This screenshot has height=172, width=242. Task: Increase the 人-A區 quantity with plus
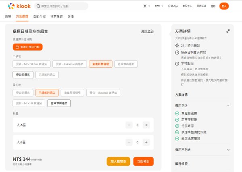pyautogui.click(x=146, y=125)
